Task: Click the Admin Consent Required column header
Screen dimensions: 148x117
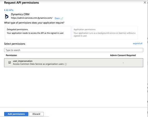Action: click(x=123, y=55)
